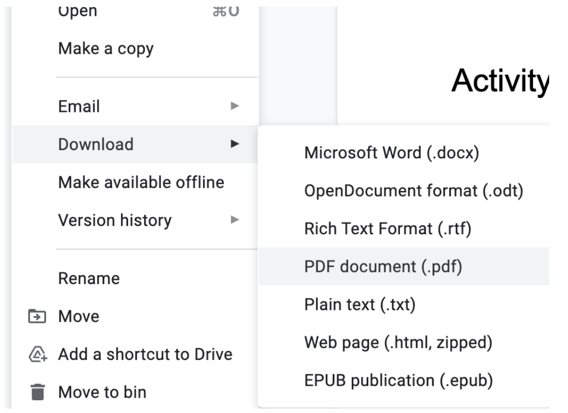Download as Web page (.html, zipped)

404,343
